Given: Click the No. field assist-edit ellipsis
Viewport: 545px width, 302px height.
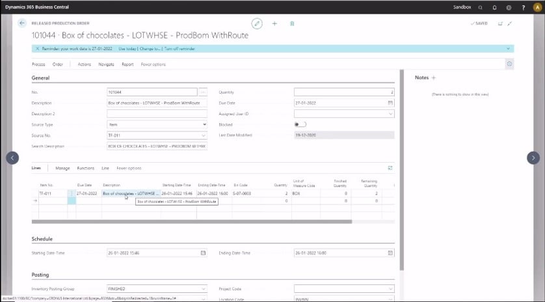Looking at the screenshot, I should [203, 92].
